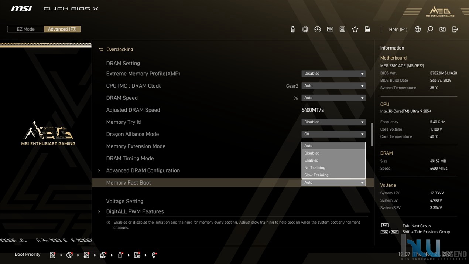Viewport: 469px width, 264px height.
Task: Open Favorites with the star icon
Action: point(355,29)
